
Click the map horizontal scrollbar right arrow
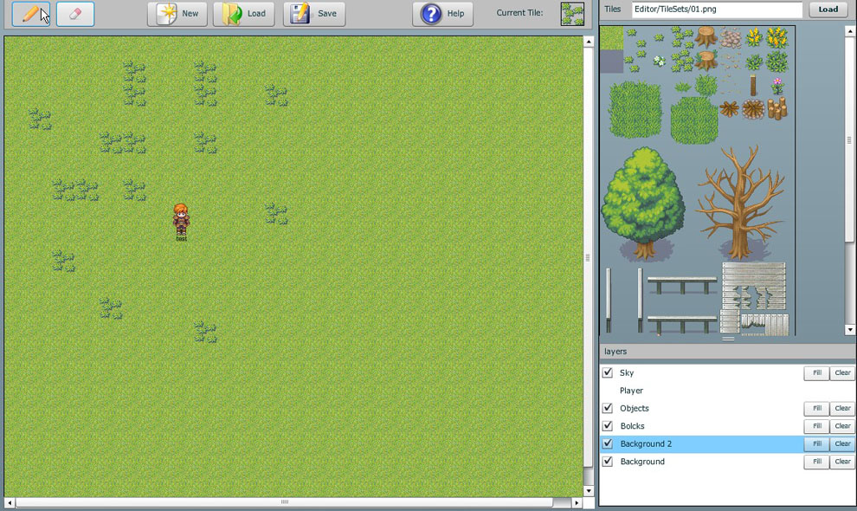577,503
